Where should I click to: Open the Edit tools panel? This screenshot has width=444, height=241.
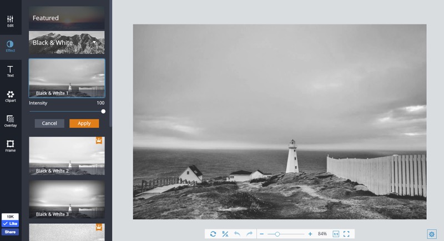(x=10, y=21)
